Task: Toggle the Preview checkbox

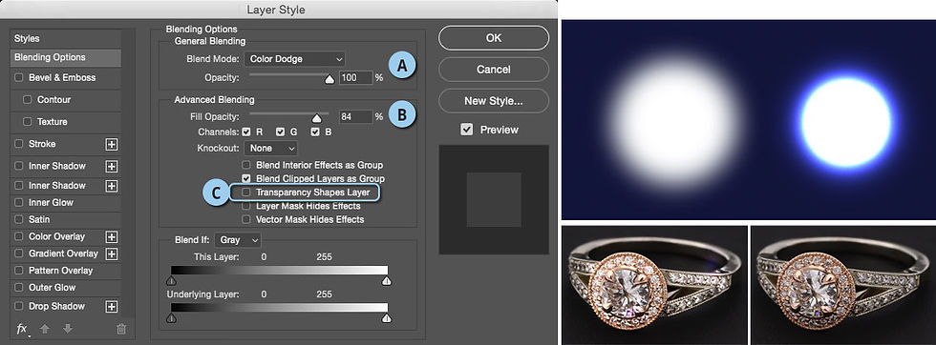Action: pyautogui.click(x=467, y=130)
